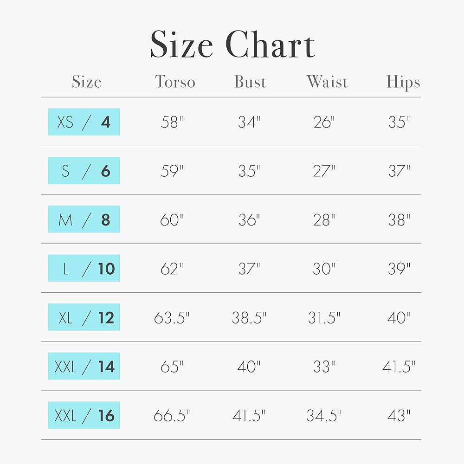Screen dimensions: 464x464
Task: Select the L / 10 size label
Action: click(x=84, y=268)
